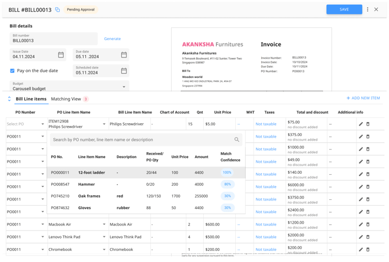Expand the Budget dropdown
Image resolution: width=389 pixels, height=262 pixels.
tap(124, 87)
